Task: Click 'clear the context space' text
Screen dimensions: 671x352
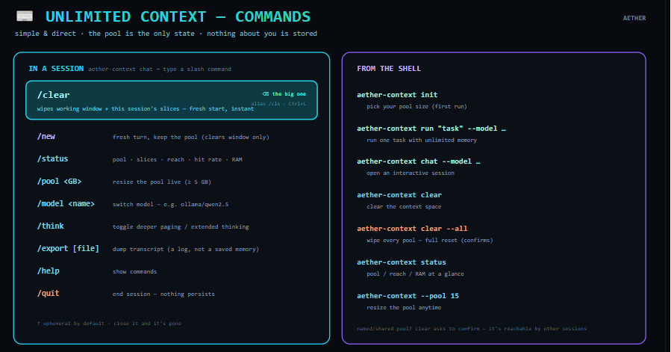Action: click(404, 207)
